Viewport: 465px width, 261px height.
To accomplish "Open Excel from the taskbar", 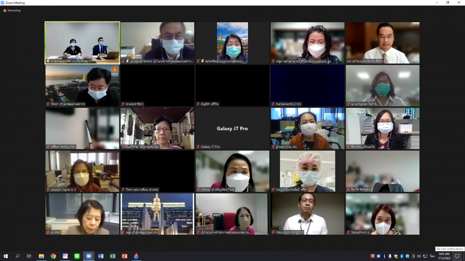I will 113,256.
